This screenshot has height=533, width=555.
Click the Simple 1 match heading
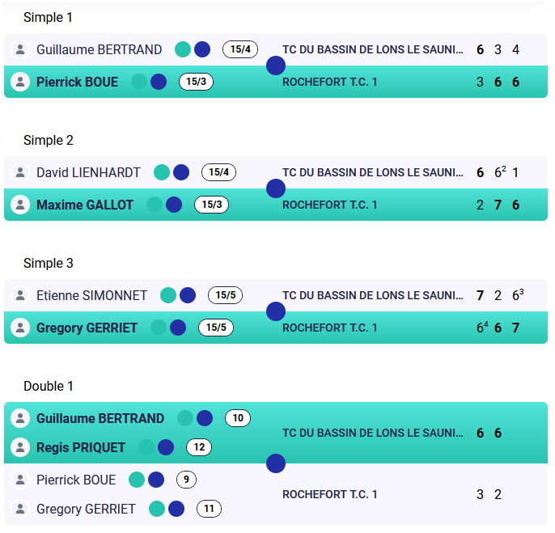[48, 17]
